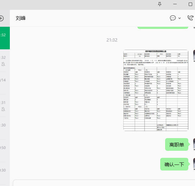
Task: Minimize the chat window
Action: pyautogui.click(x=175, y=4)
